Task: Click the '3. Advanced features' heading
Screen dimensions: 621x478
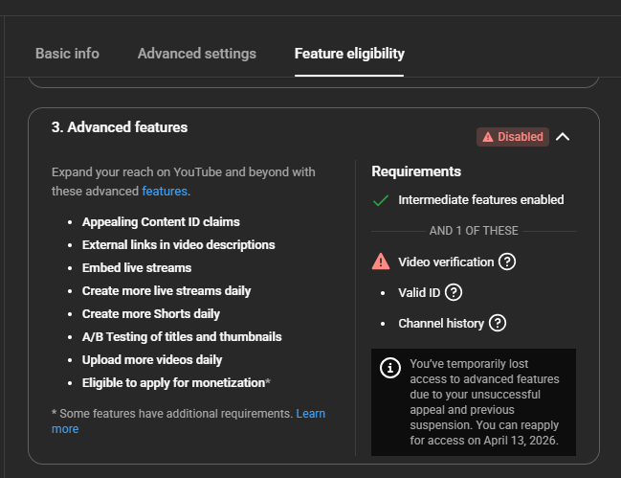Action: pos(120,127)
